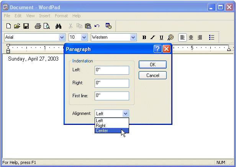The height and width of the screenshot is (167, 236).
Task: Click the Copy icon
Action: [79, 26]
